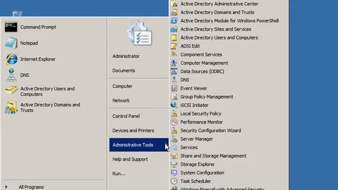Viewport: 338px width, 190px height.
Task: Click the Data Sources (ODBC) icon
Action: [x=174, y=71]
